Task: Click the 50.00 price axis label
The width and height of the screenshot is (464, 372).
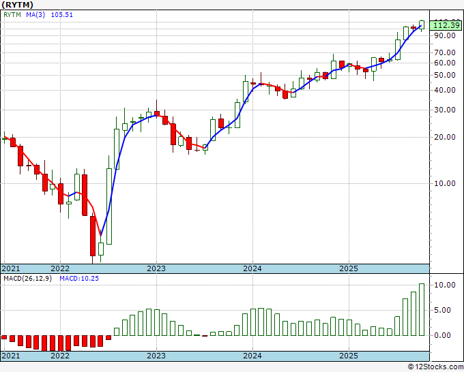Action: (x=445, y=75)
